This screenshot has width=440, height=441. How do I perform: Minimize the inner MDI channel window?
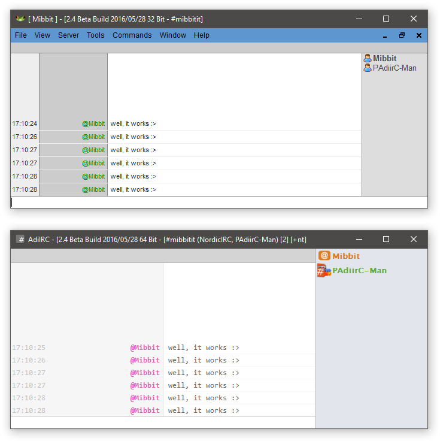pos(385,35)
